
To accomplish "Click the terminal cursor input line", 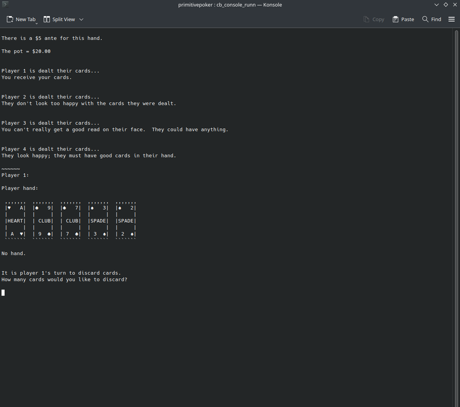I will [x=3, y=293].
